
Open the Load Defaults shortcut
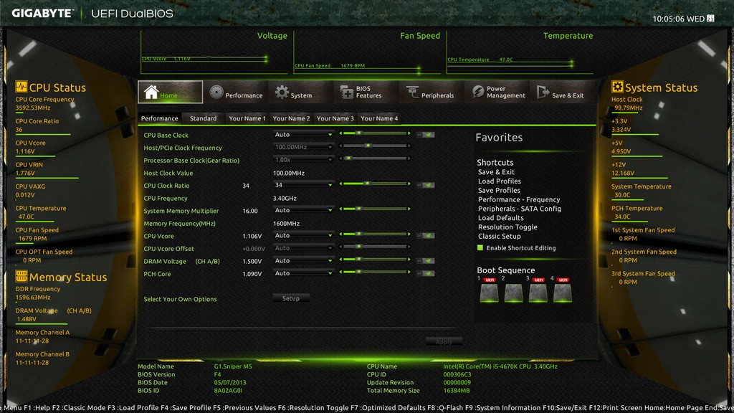[501, 218]
